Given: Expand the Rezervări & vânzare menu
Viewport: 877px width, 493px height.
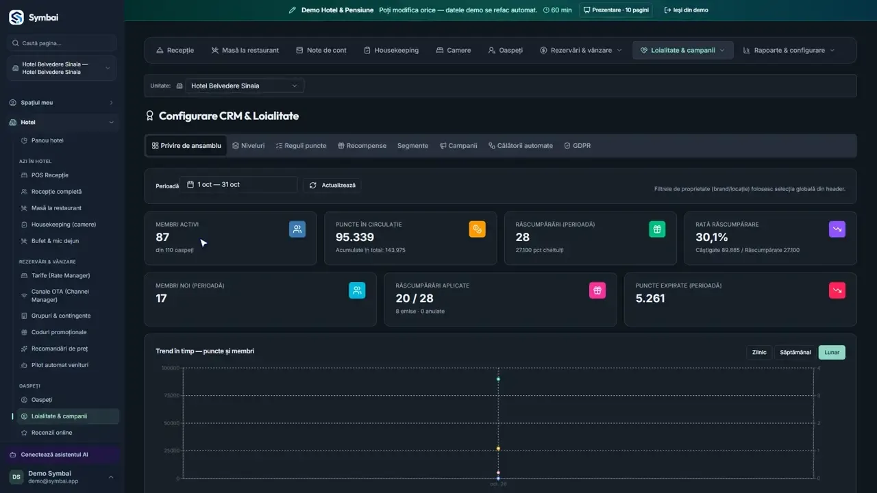Looking at the screenshot, I should pyautogui.click(x=581, y=50).
